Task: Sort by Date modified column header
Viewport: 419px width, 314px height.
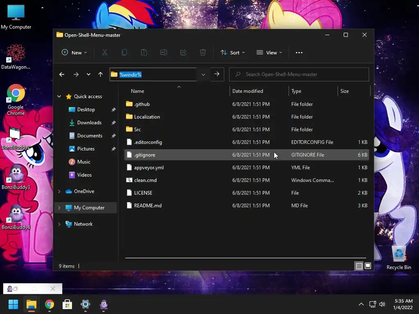Action: coord(259,91)
